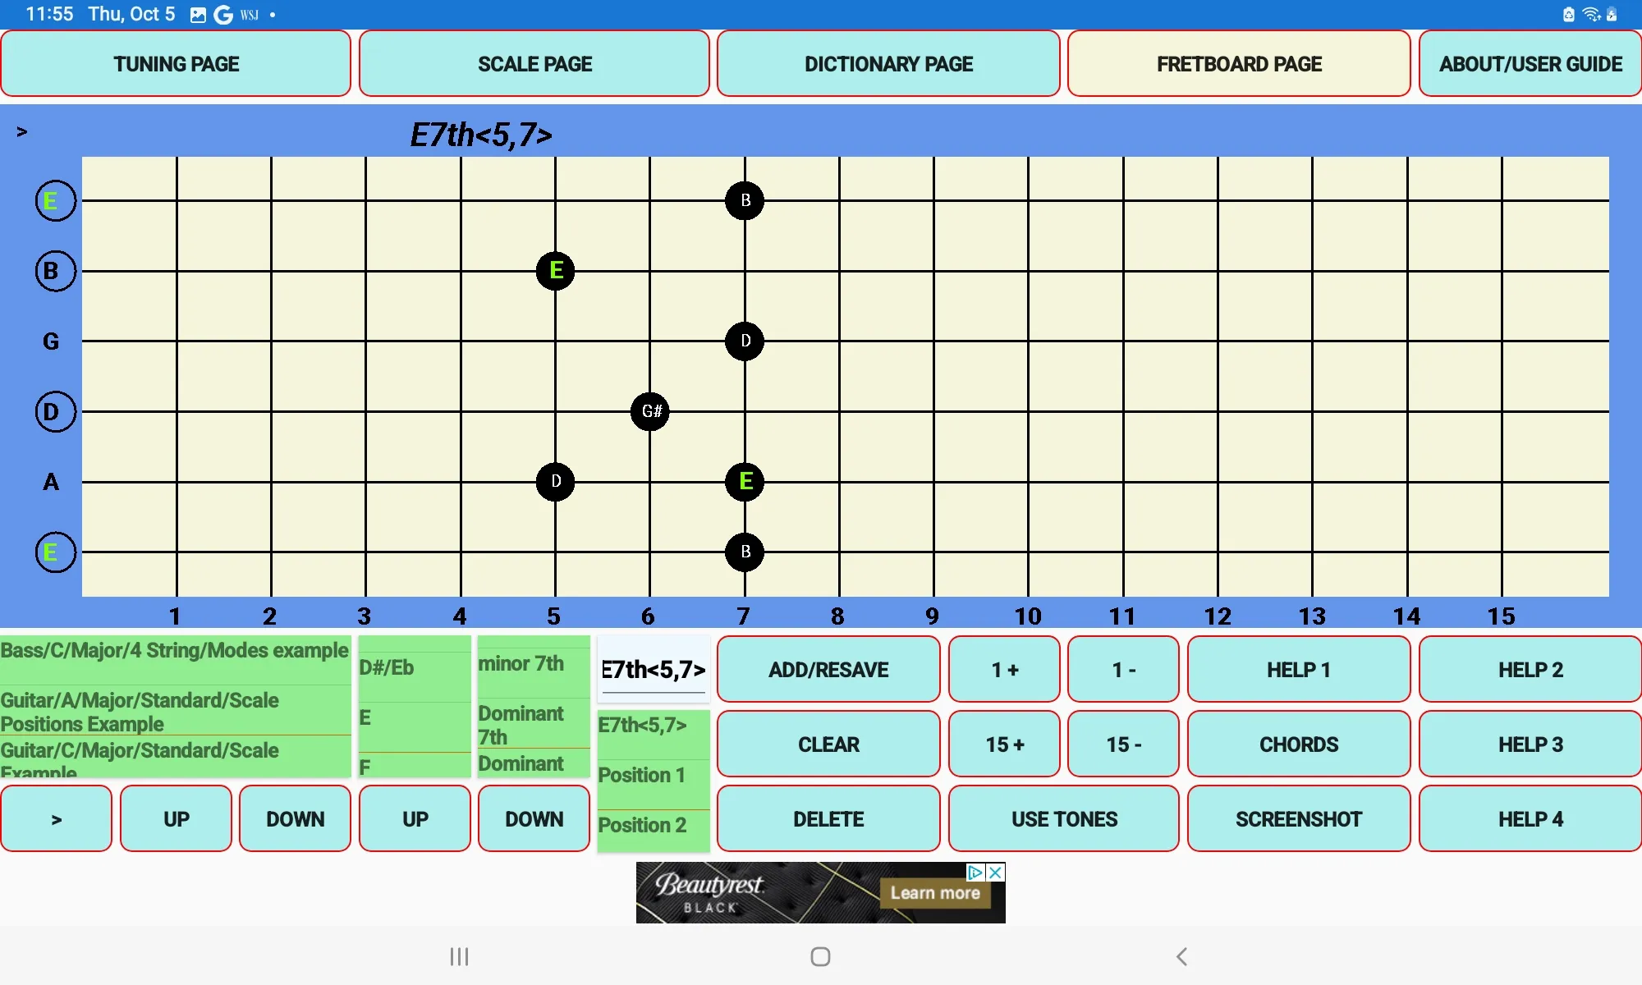Select the B note on high E string

pyautogui.click(x=745, y=200)
